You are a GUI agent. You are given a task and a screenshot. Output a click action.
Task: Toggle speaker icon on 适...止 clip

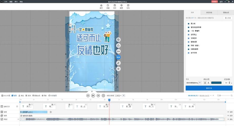click(86, 105)
